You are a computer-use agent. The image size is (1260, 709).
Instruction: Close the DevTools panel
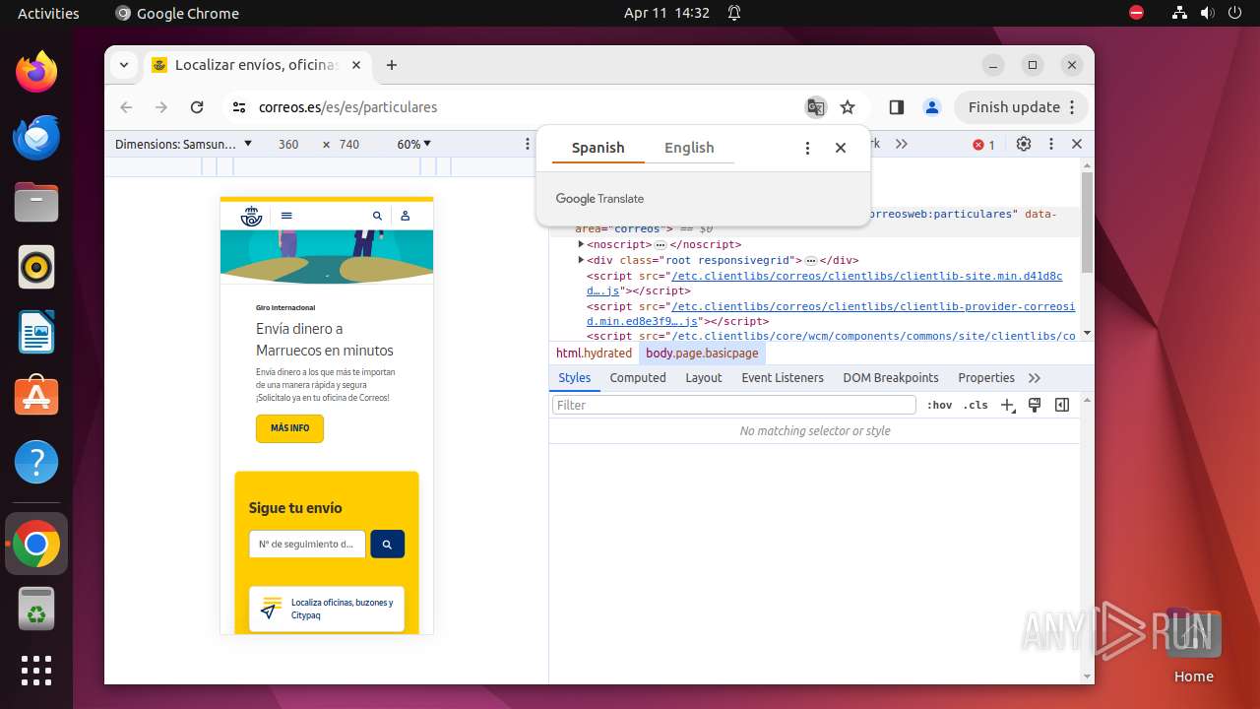pyautogui.click(x=1077, y=144)
